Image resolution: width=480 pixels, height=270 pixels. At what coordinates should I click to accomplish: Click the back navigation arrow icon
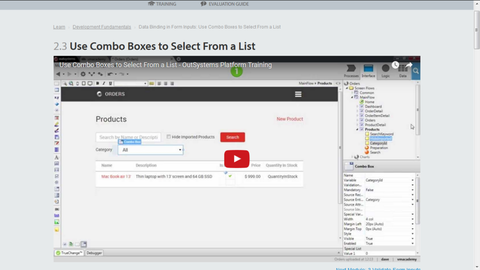click(x=58, y=74)
